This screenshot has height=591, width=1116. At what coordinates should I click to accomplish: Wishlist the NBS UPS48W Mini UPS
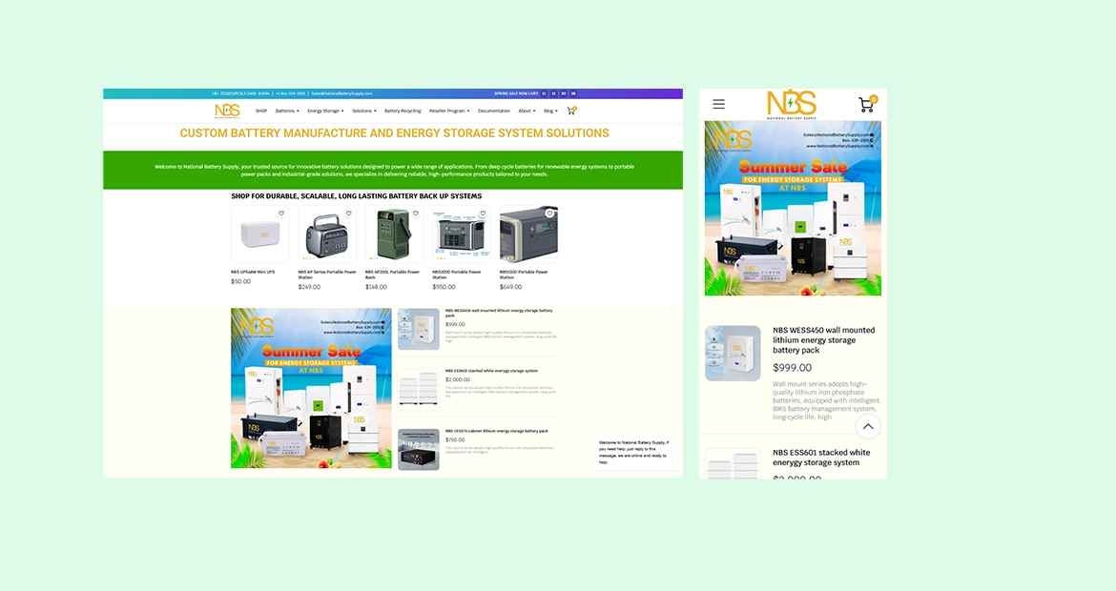[281, 214]
